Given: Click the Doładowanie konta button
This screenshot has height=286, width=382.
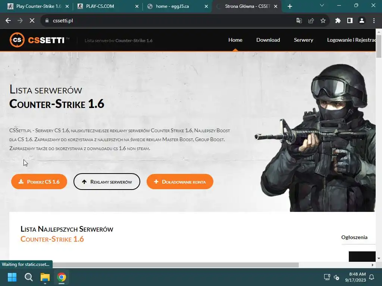Looking at the screenshot, I should tap(180, 182).
